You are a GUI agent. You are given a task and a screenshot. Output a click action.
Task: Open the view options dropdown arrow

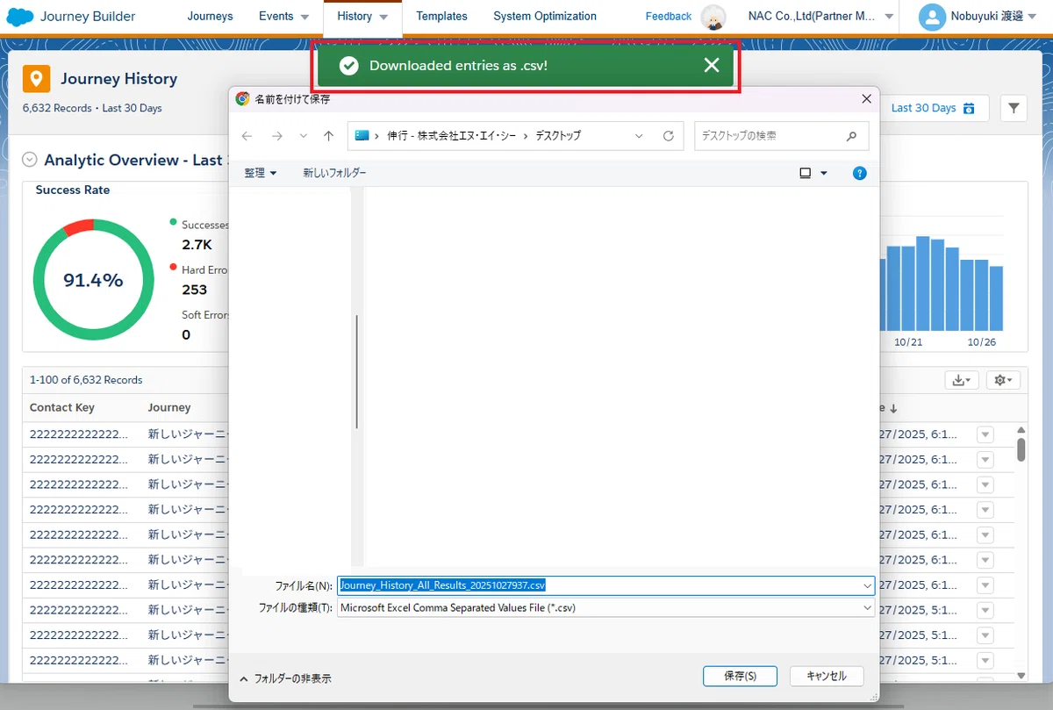(x=824, y=174)
